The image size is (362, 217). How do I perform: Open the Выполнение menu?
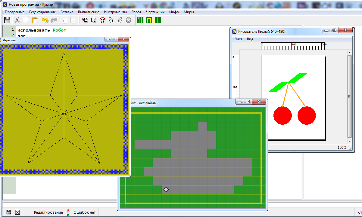pyautogui.click(x=89, y=12)
